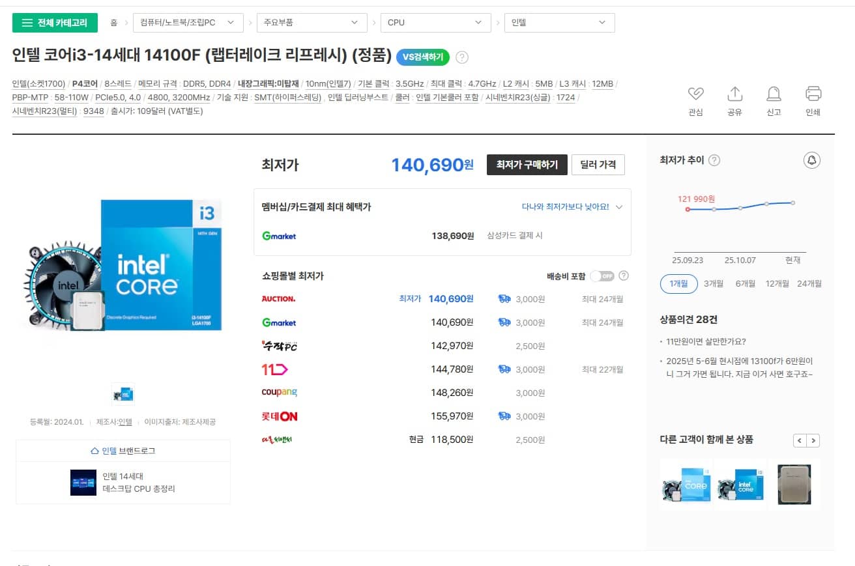Toggle the 배송비 포함 switch
The image size is (855, 566).
[x=601, y=276]
